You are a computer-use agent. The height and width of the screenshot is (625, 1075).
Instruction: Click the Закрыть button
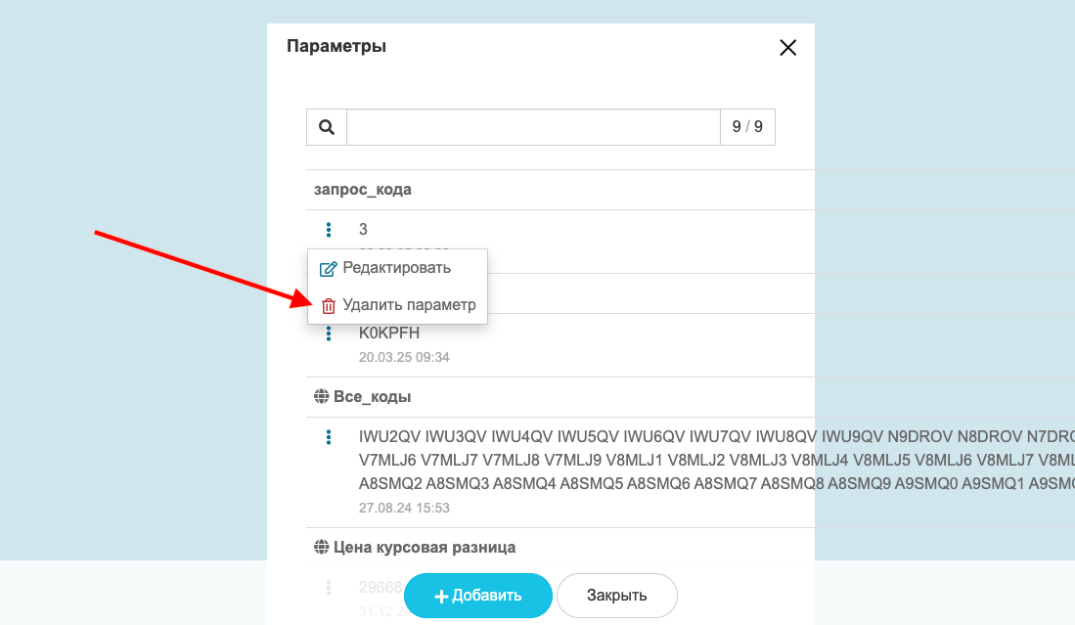pos(617,596)
